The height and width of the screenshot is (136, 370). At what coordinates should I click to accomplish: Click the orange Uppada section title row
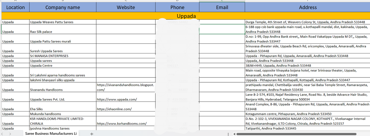[186, 16]
